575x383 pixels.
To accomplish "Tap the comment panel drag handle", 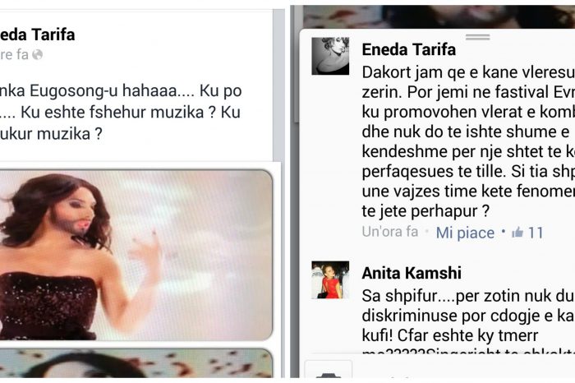I will pyautogui.click(x=477, y=37).
